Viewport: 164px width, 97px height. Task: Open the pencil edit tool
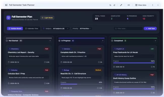click(121, 5)
